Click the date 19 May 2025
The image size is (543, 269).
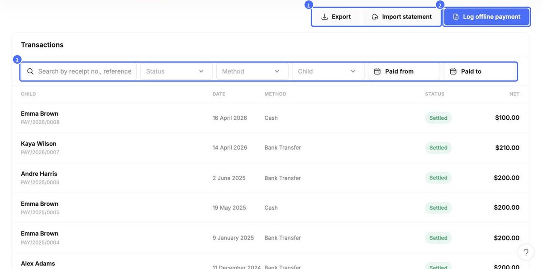pyautogui.click(x=229, y=208)
